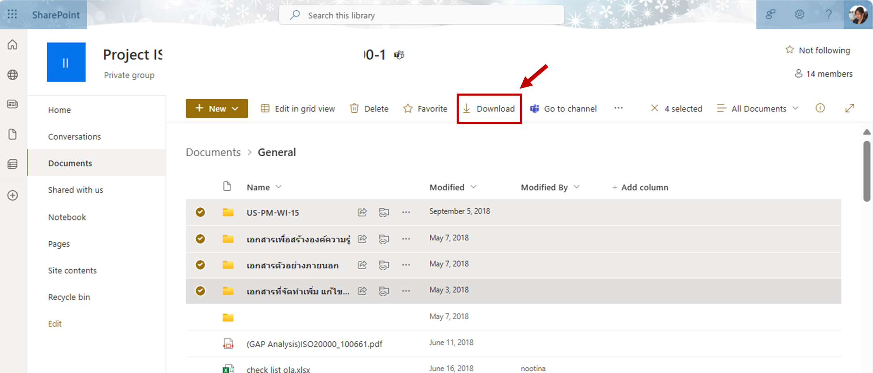The image size is (873, 373).
Task: Click the Create site plus icon
Action: click(x=13, y=196)
